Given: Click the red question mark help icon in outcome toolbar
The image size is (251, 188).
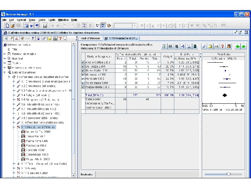Looking at the screenshot, I should coord(223,47).
